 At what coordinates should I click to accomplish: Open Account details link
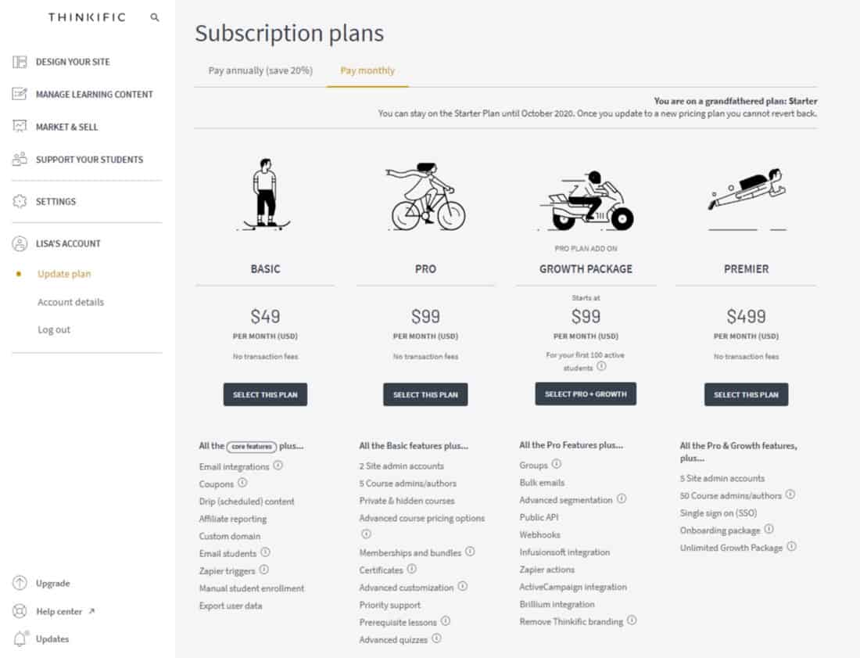tap(70, 302)
